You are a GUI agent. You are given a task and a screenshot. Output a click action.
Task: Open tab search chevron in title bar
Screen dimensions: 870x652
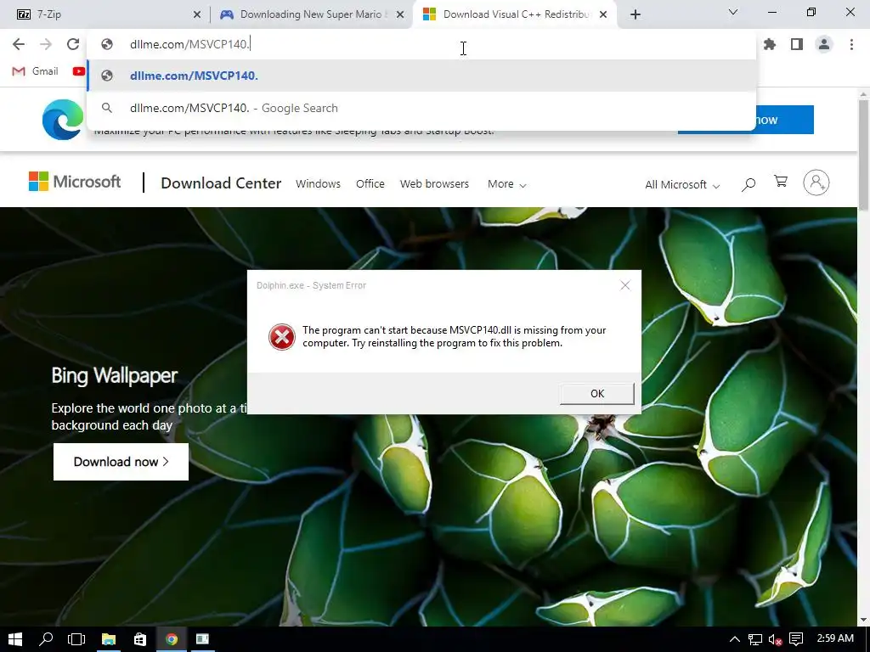[733, 12]
